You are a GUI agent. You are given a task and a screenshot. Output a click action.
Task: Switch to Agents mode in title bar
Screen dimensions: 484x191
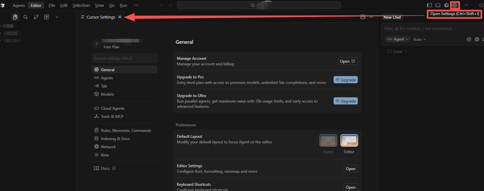tap(19, 5)
